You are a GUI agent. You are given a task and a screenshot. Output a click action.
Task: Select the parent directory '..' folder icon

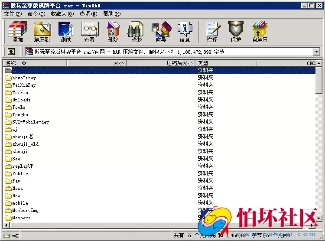(x=8, y=71)
